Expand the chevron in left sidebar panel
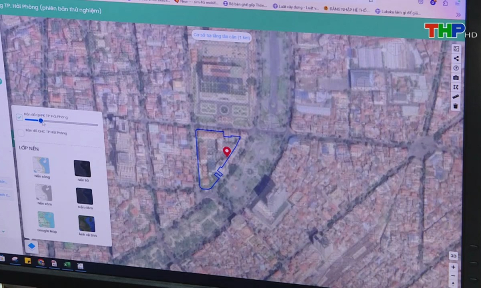Image resolution: width=481 pixels, height=288 pixels. pyautogui.click(x=4, y=231)
